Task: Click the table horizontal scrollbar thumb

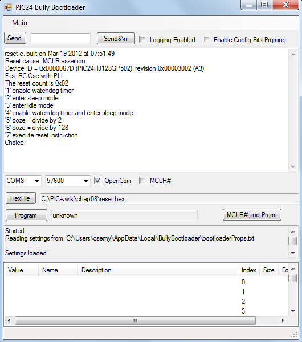Action: click(x=135, y=320)
